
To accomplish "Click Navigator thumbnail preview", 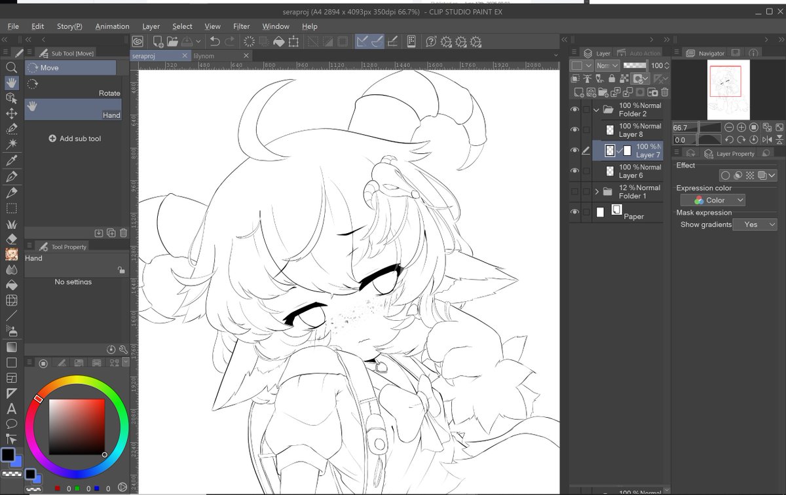I will click(x=728, y=89).
